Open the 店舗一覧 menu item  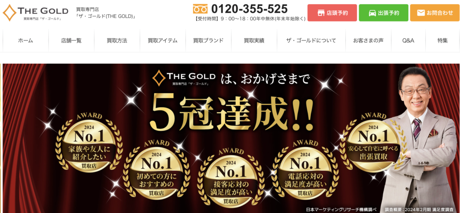(71, 41)
